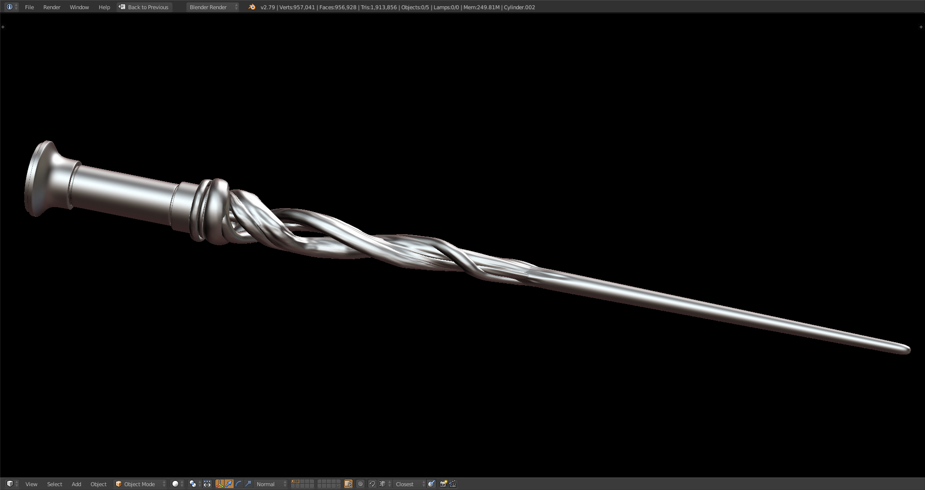Open the viewport shading selector

178,484
